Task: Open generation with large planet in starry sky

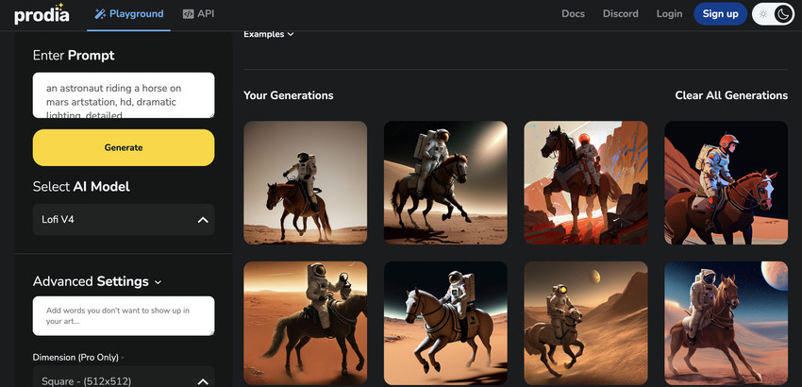Action: click(726, 324)
